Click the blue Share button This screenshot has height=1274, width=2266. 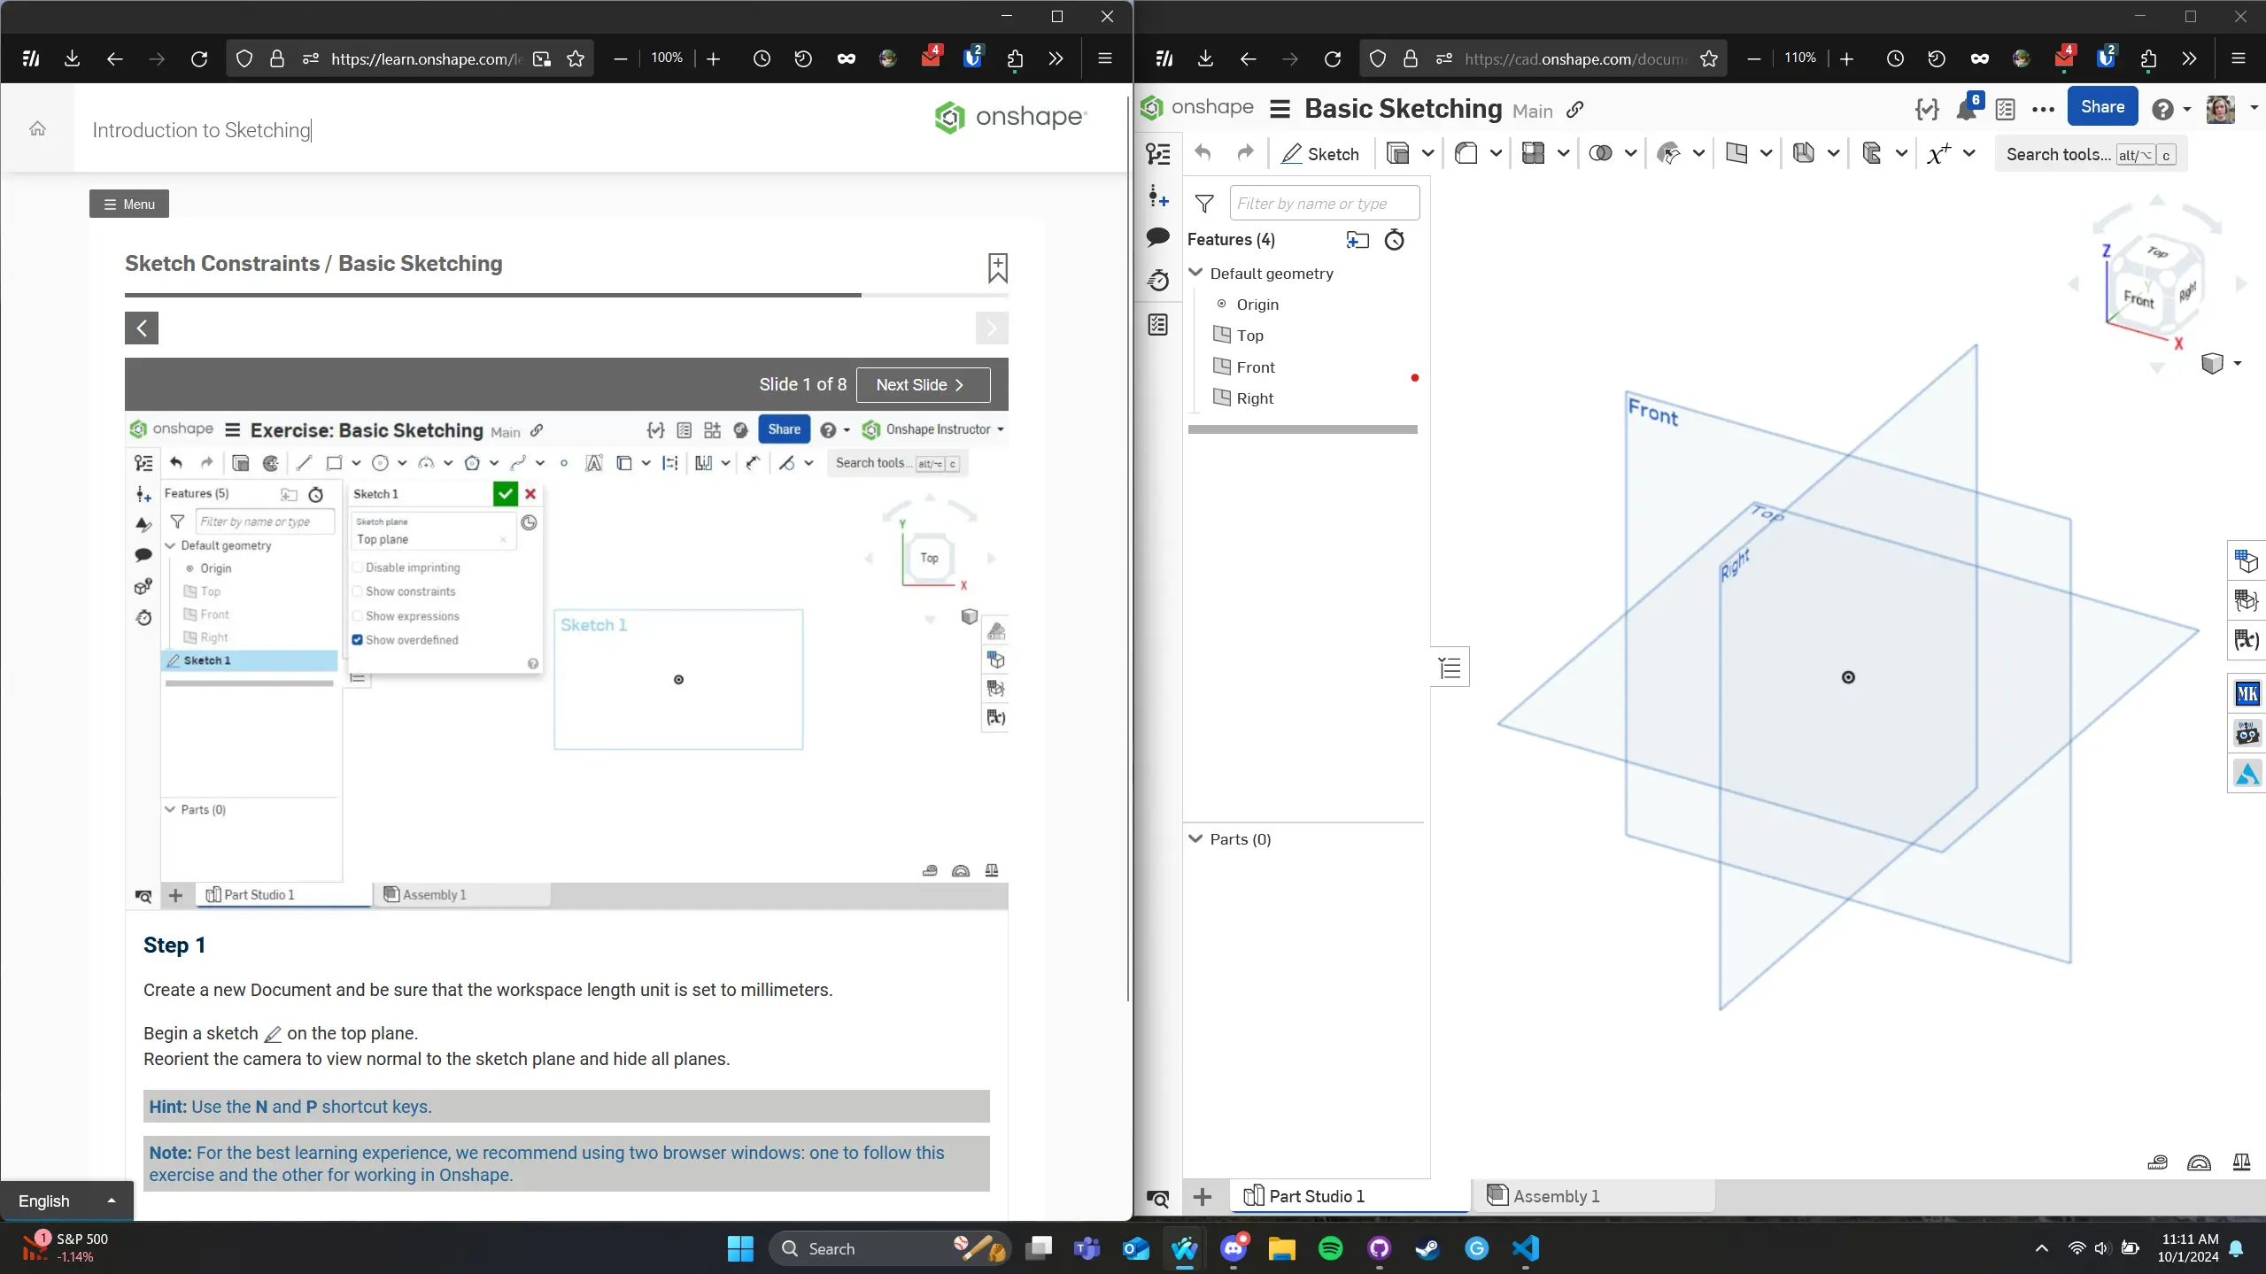coord(2101,107)
